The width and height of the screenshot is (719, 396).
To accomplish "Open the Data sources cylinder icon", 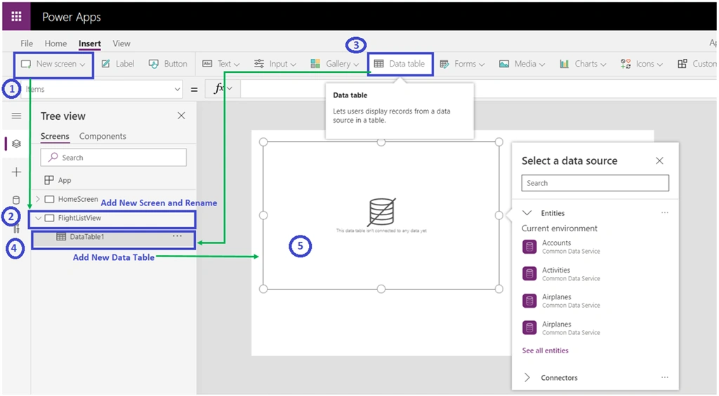I will 16,200.
